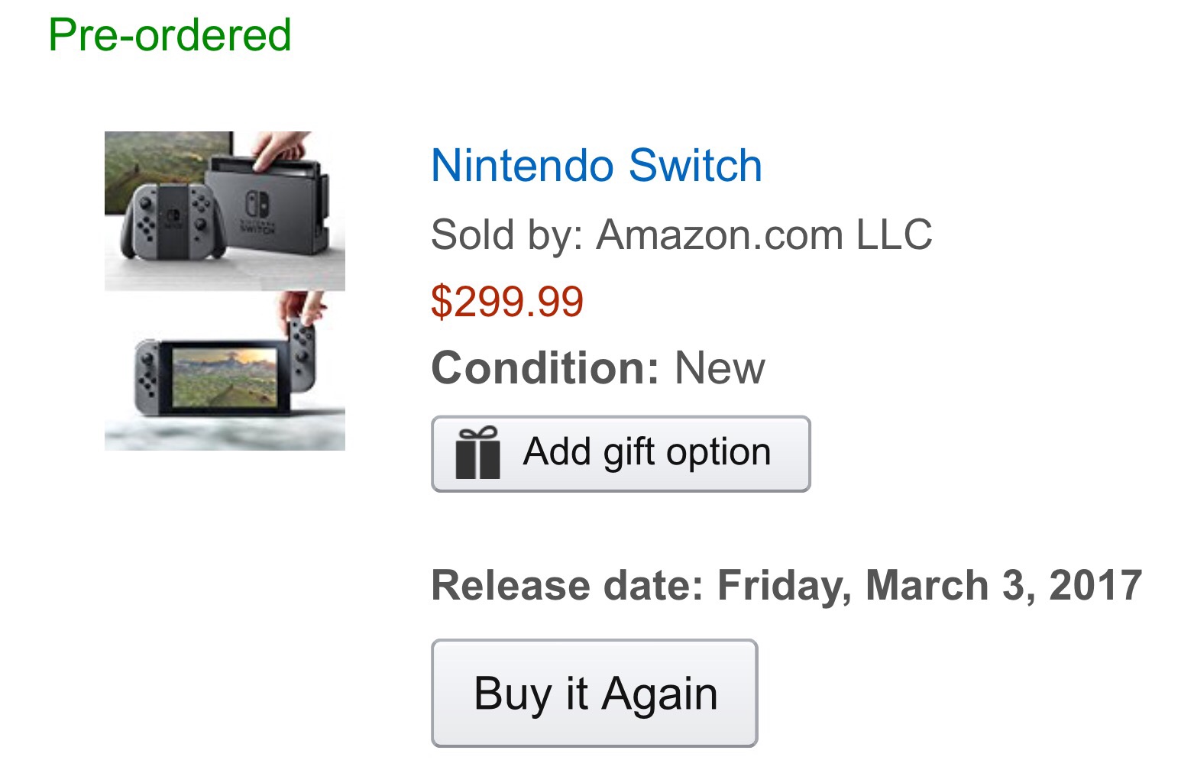Open the Nintendo Switch product link
This screenshot has height=773, width=1194.
click(596, 166)
